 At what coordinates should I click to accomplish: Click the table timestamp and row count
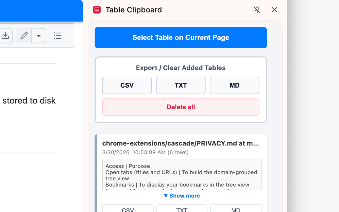(x=145, y=152)
